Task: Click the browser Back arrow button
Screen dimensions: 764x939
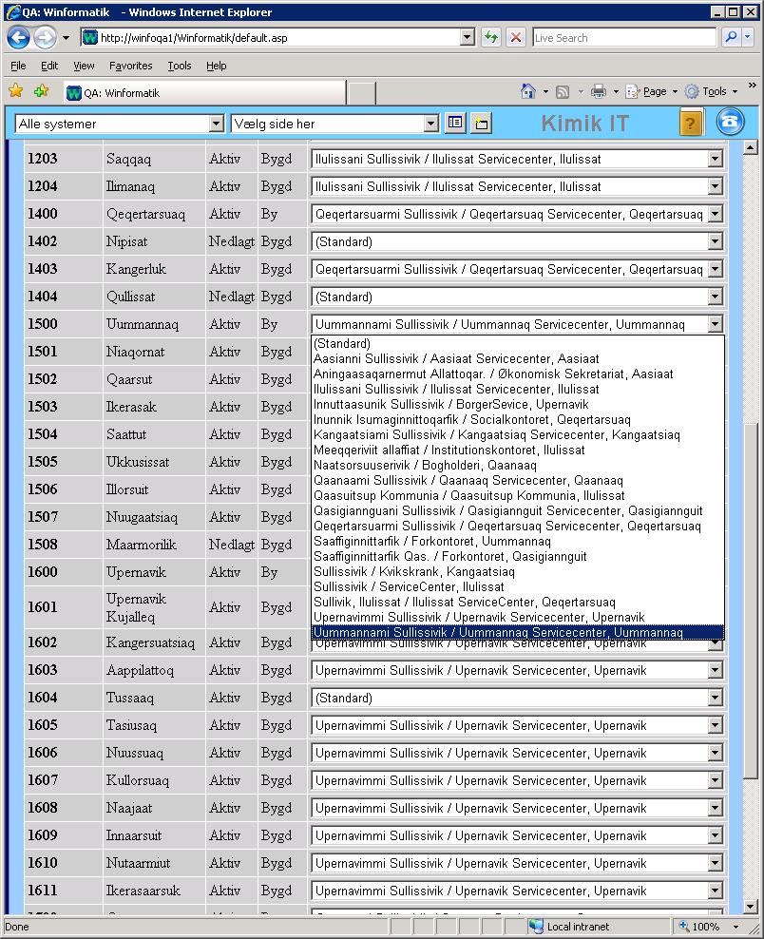Action: coord(19,38)
